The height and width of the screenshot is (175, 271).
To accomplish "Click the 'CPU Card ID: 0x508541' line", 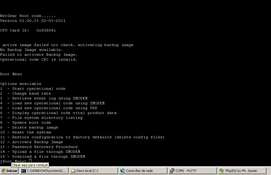I will pos(28,30).
